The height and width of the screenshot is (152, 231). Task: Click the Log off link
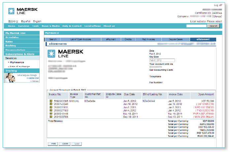coord(218,5)
